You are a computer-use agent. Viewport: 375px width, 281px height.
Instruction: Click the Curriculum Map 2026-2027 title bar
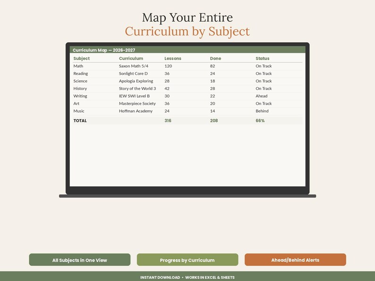click(x=187, y=50)
